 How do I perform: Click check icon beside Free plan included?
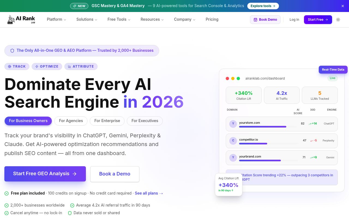pyautogui.click(x=7, y=193)
